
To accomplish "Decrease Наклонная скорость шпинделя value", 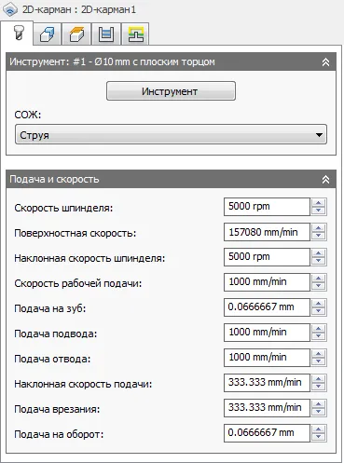I will [319, 261].
